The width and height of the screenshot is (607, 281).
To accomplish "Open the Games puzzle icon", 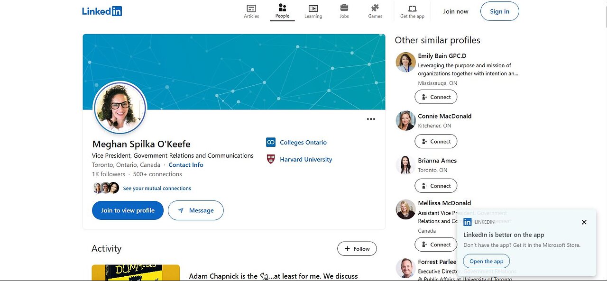I will click(x=375, y=8).
